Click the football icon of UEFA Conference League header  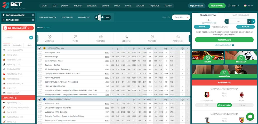[x=40, y=99]
